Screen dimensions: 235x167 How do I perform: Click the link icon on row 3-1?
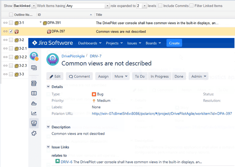pyautogui.click(x=5, y=23)
